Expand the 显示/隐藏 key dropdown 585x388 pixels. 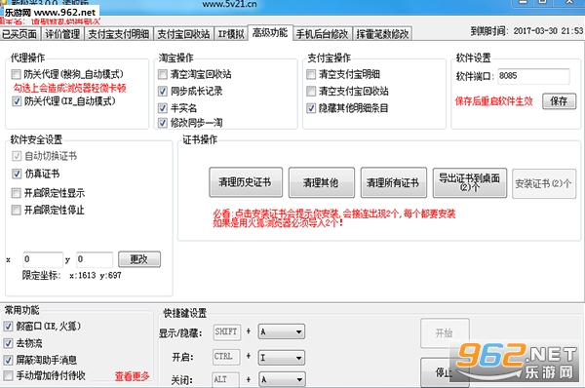coord(282,331)
